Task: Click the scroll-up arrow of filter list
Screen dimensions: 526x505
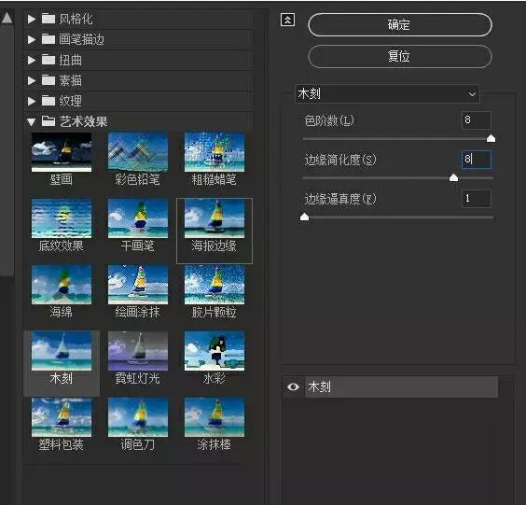Action: tap(7, 18)
